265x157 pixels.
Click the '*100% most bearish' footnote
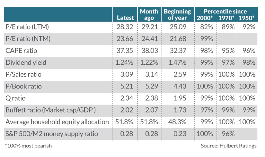tap(28, 146)
